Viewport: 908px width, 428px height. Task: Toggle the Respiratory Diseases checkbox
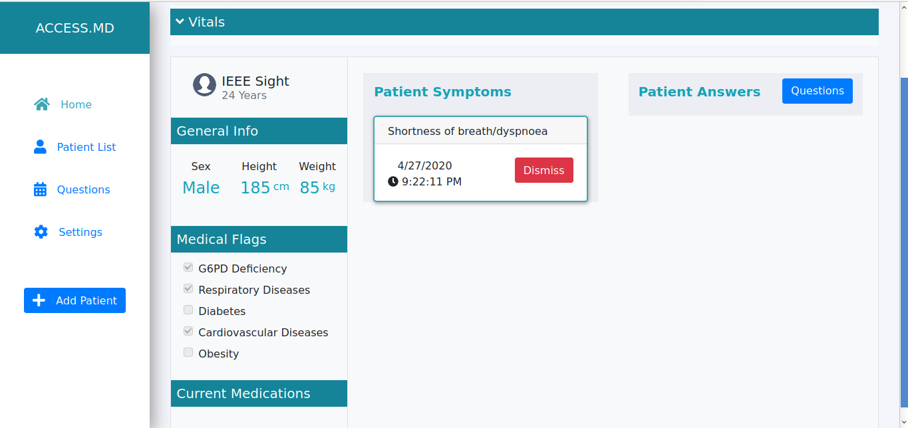click(188, 289)
